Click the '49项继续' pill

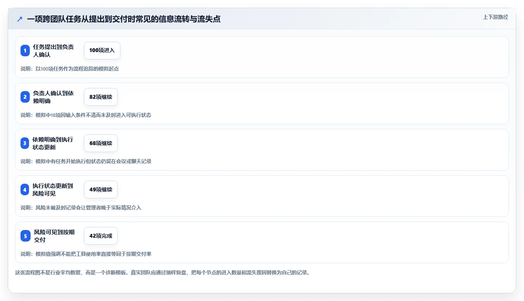tap(101, 189)
